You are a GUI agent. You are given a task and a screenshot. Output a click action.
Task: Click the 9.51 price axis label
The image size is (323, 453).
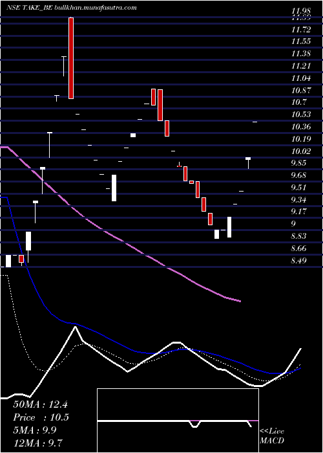point(299,188)
